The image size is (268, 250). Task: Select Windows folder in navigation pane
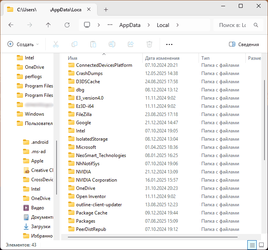click(30, 114)
